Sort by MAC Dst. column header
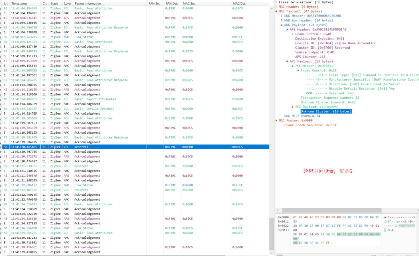Screen dimensions: 419x256 (250, 3)
